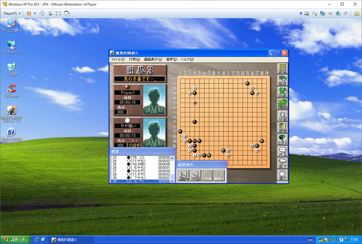
Task: Click the sidebar button with green U-turn and clock
Action: point(282,92)
